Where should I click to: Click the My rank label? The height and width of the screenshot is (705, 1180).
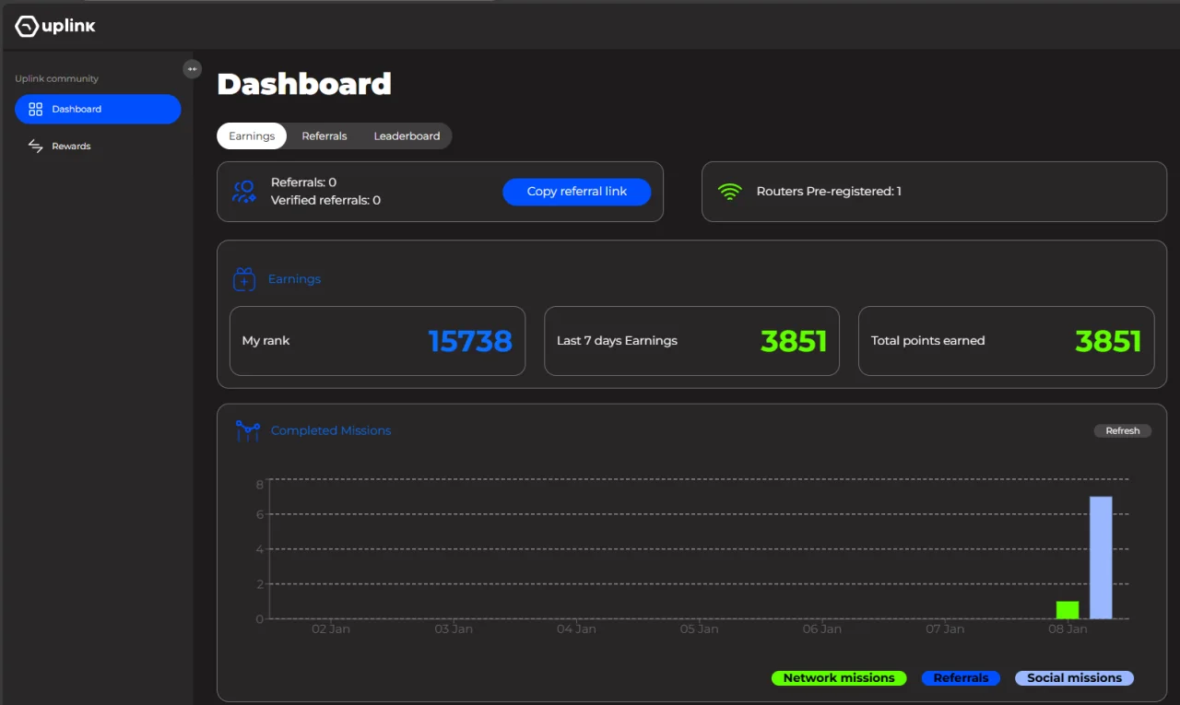tap(265, 341)
